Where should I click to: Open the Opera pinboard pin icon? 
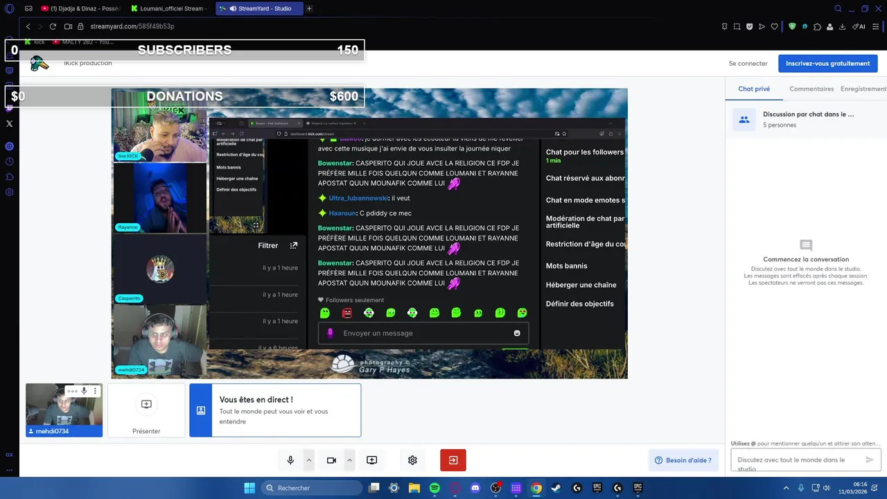click(724, 26)
